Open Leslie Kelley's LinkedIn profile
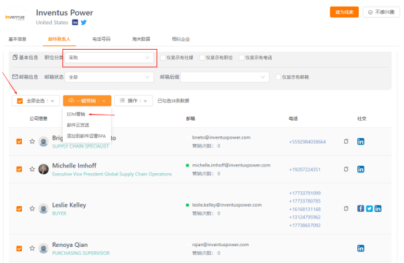404x263 pixels. tap(378, 209)
